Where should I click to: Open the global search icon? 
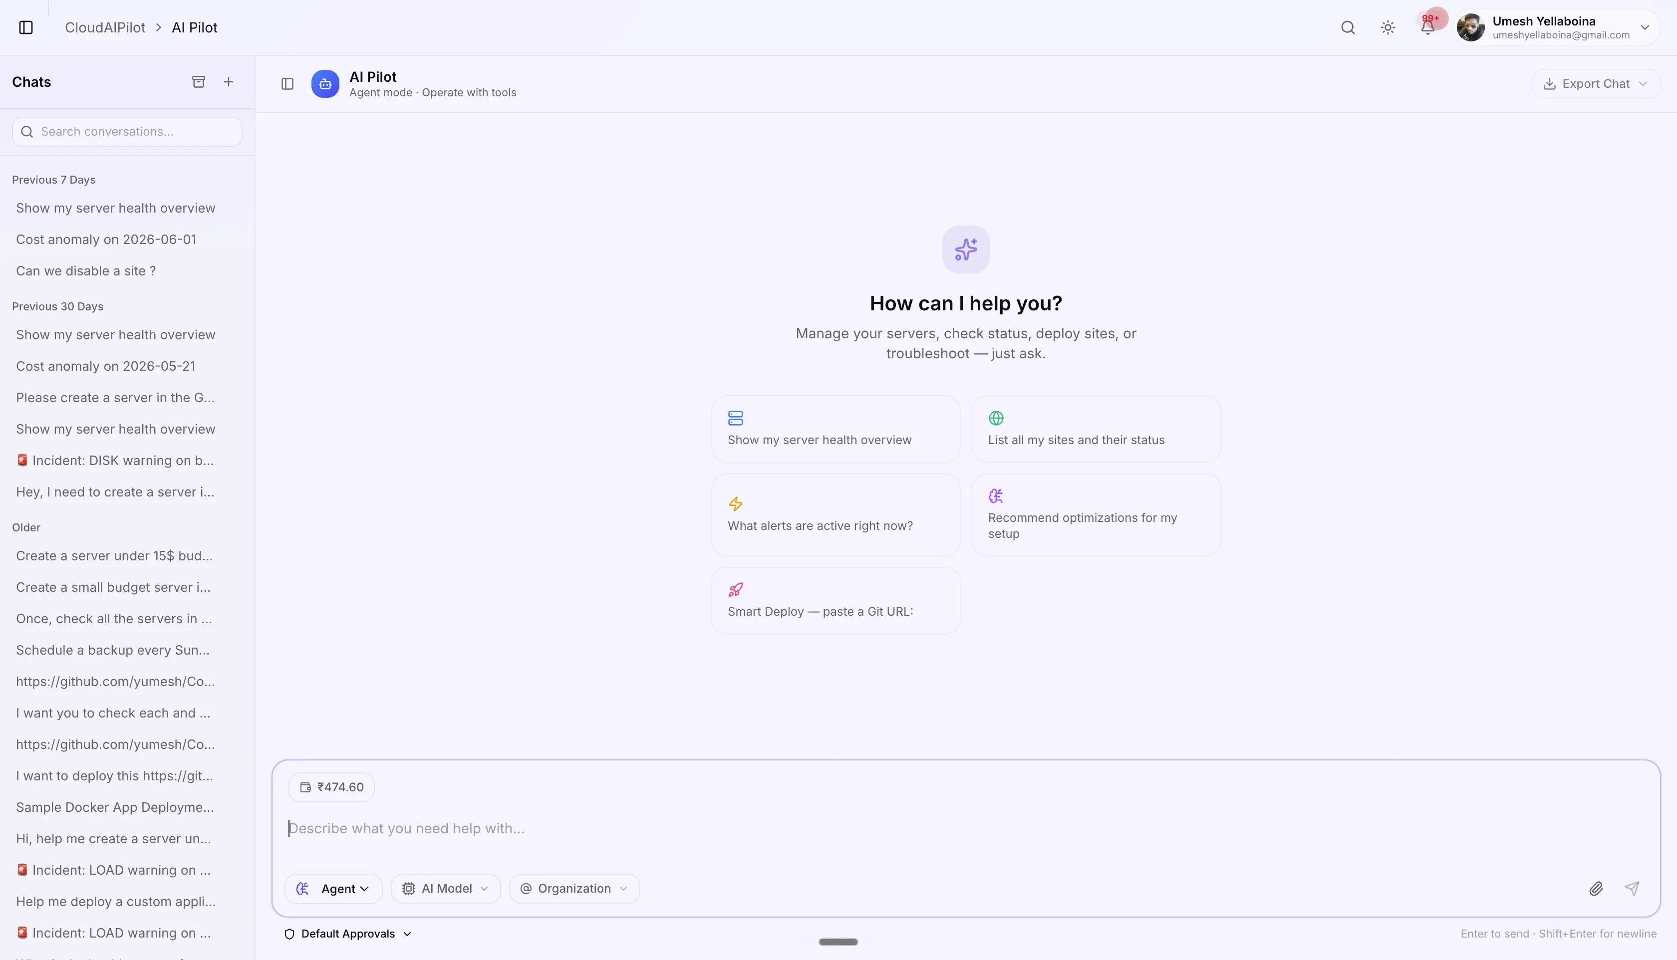click(1348, 28)
